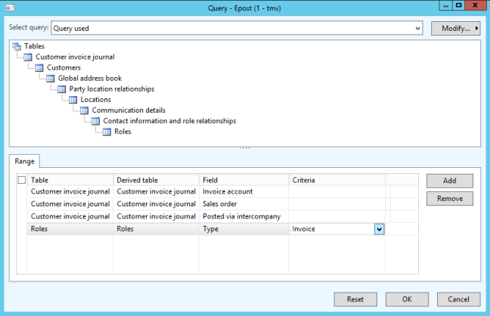Click Derived table cell in Sales order row
The height and width of the screenshot is (316, 490).
click(157, 204)
